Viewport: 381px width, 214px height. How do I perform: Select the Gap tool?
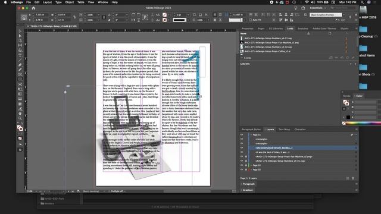(20, 45)
